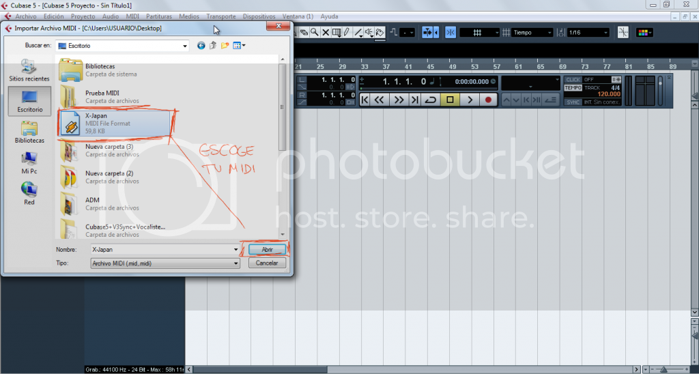Go to project end in transport
The width and height of the screenshot is (699, 374).
click(x=414, y=100)
